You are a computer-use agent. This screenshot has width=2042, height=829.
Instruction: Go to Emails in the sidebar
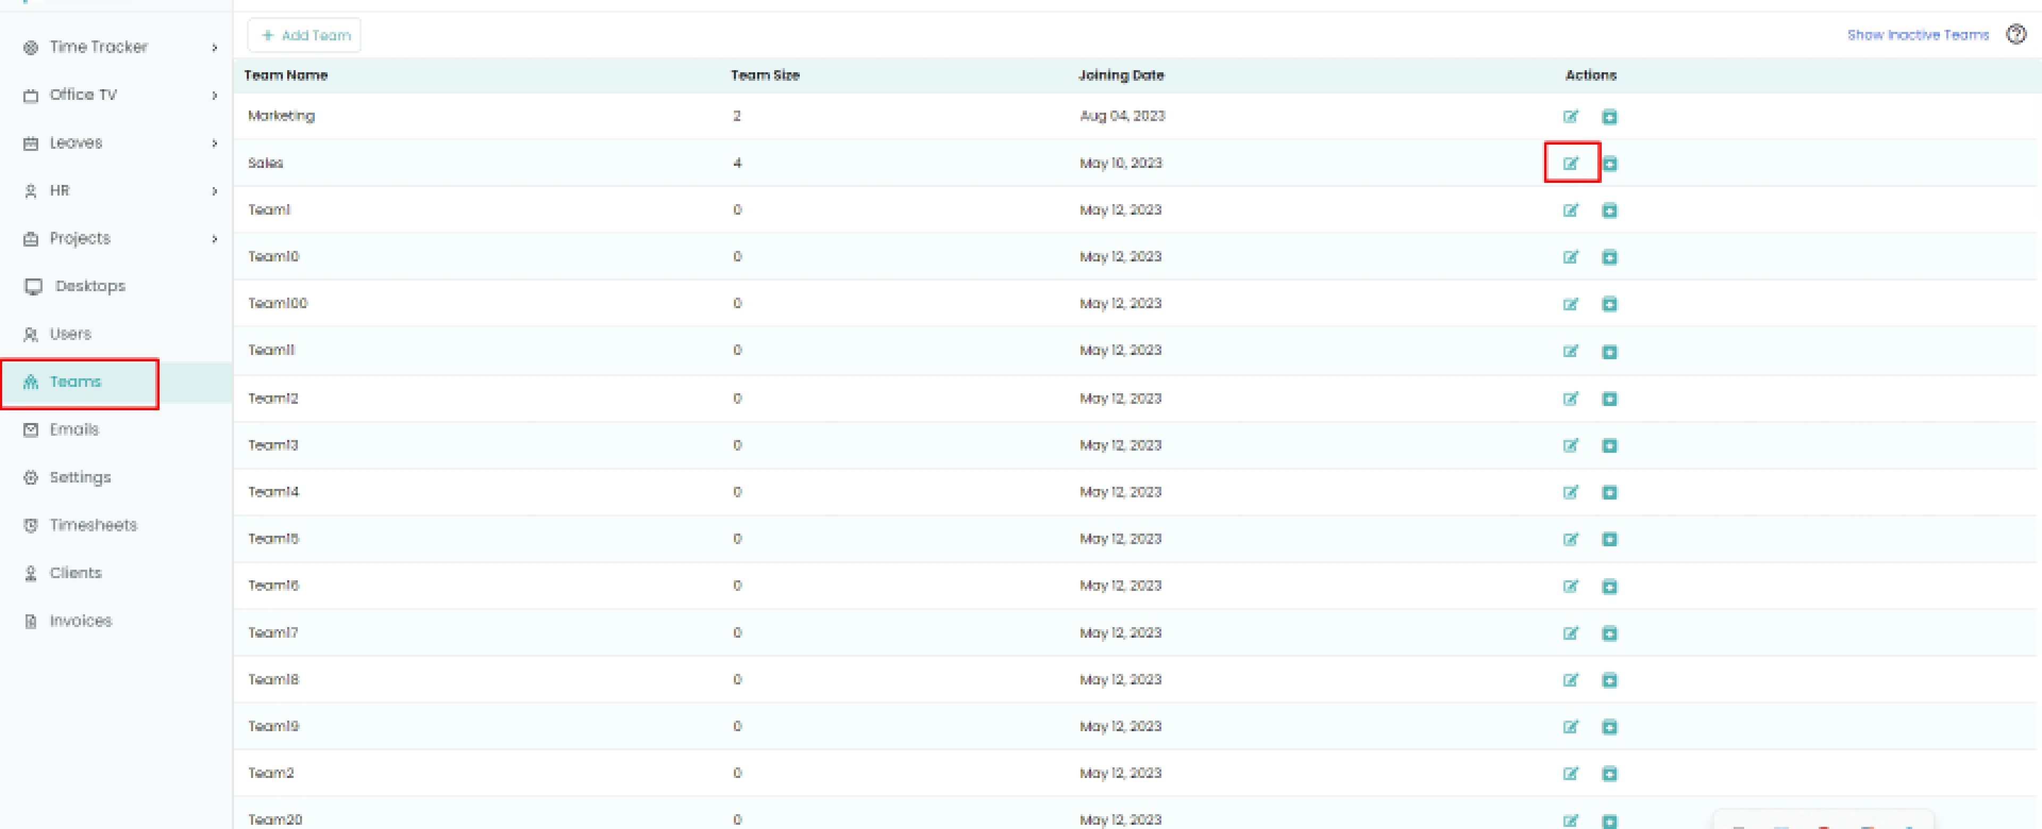click(74, 429)
